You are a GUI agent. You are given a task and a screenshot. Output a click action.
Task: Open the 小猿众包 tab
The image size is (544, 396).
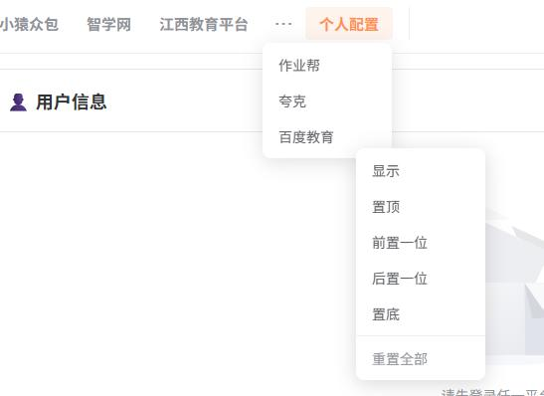click(29, 25)
